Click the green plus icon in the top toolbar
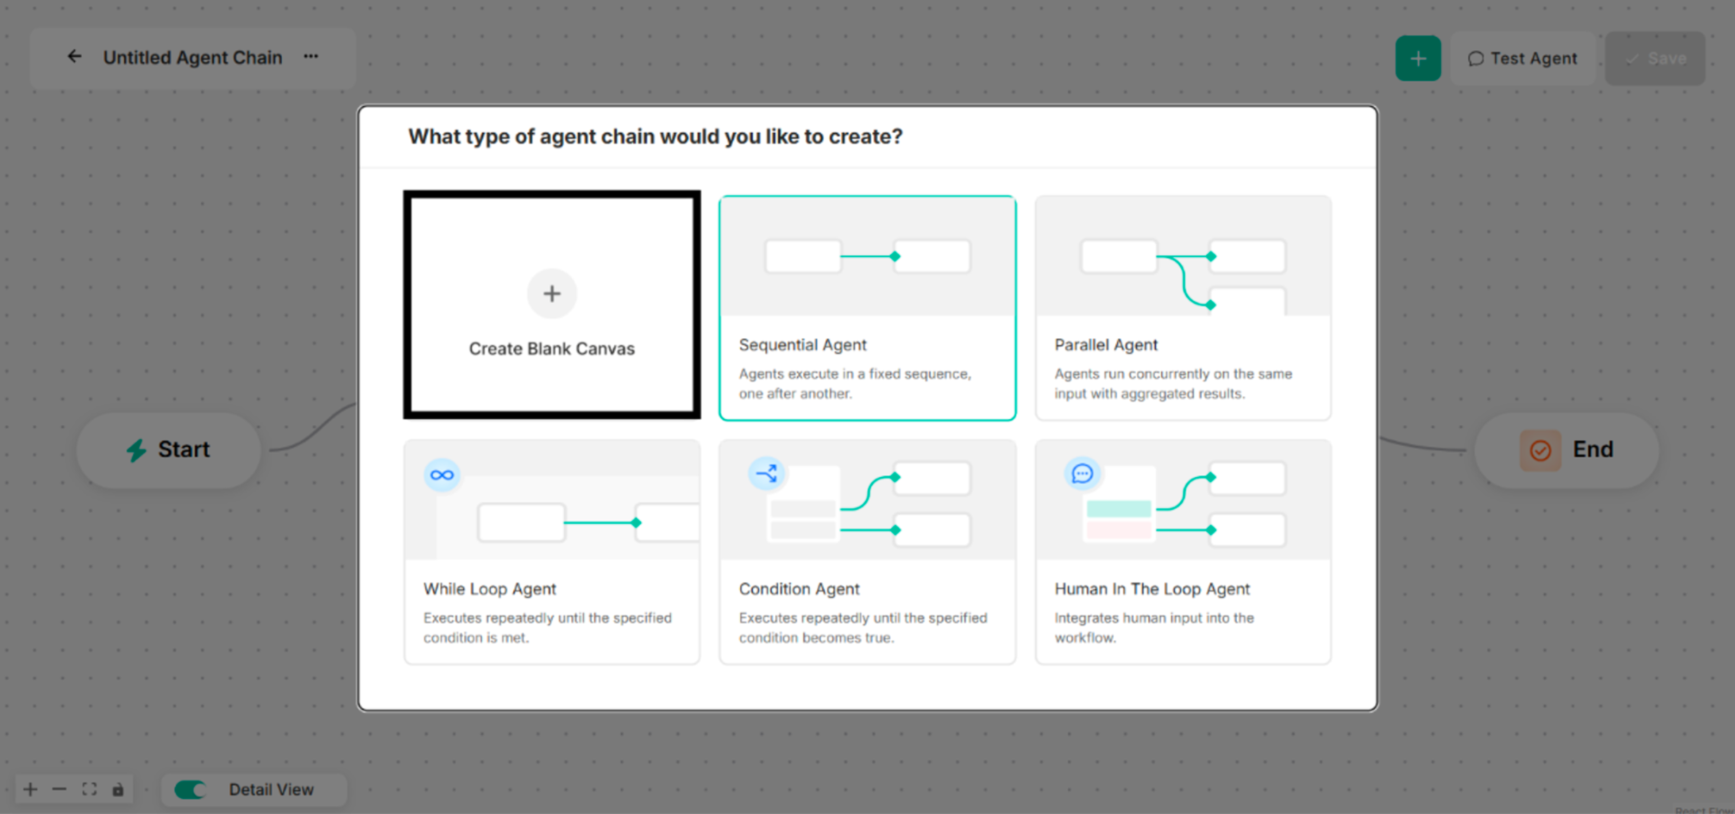This screenshot has height=814, width=1735. tap(1418, 58)
